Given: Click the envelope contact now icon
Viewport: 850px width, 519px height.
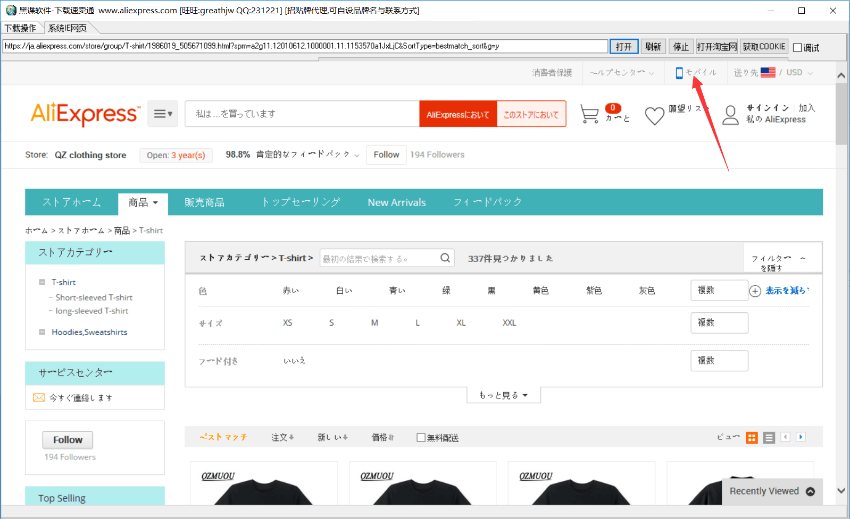Looking at the screenshot, I should (x=39, y=397).
